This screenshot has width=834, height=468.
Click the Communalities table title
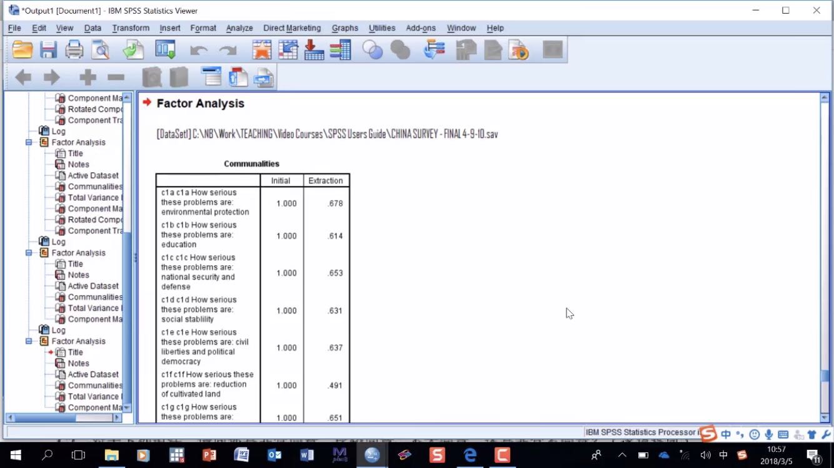click(251, 164)
